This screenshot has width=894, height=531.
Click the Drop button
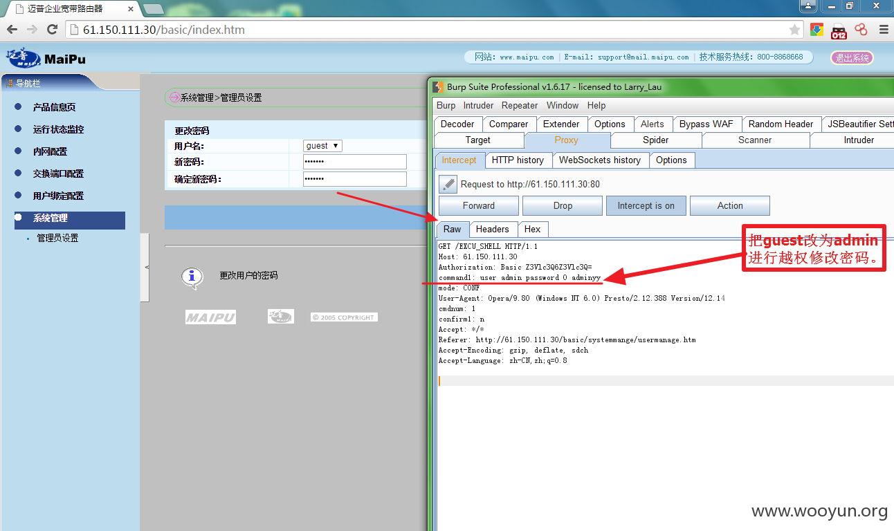click(x=563, y=206)
